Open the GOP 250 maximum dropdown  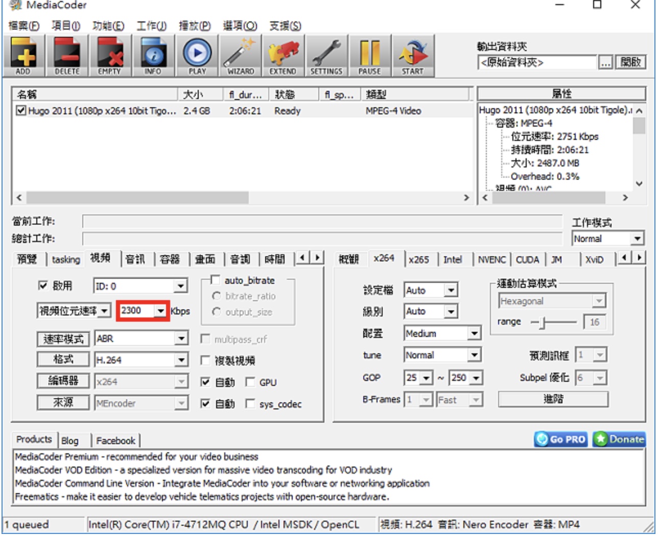465,377
